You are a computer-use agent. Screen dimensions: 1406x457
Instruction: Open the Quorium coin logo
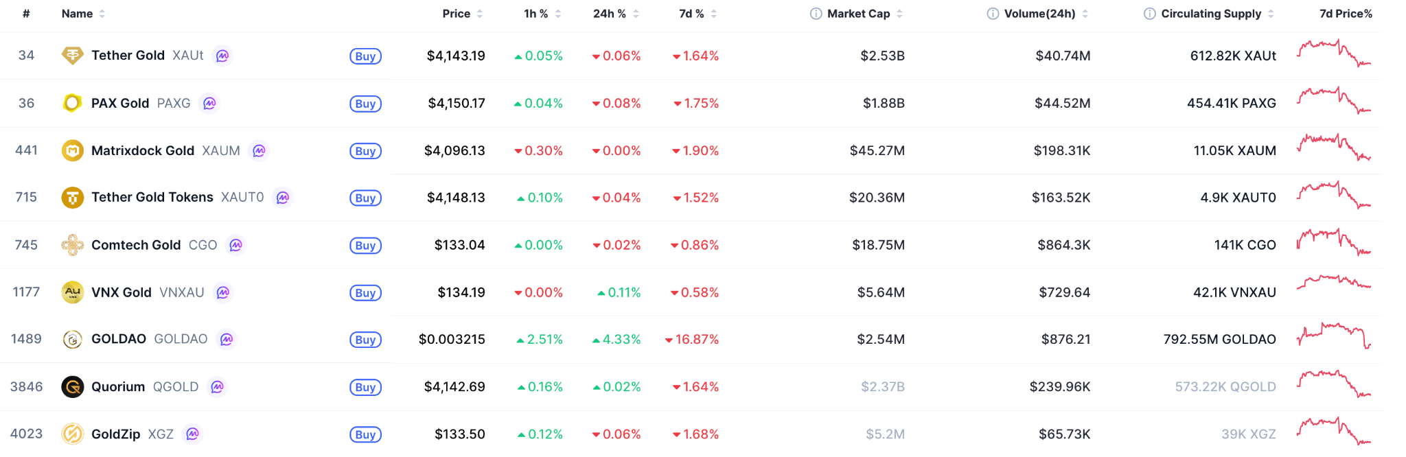[72, 387]
